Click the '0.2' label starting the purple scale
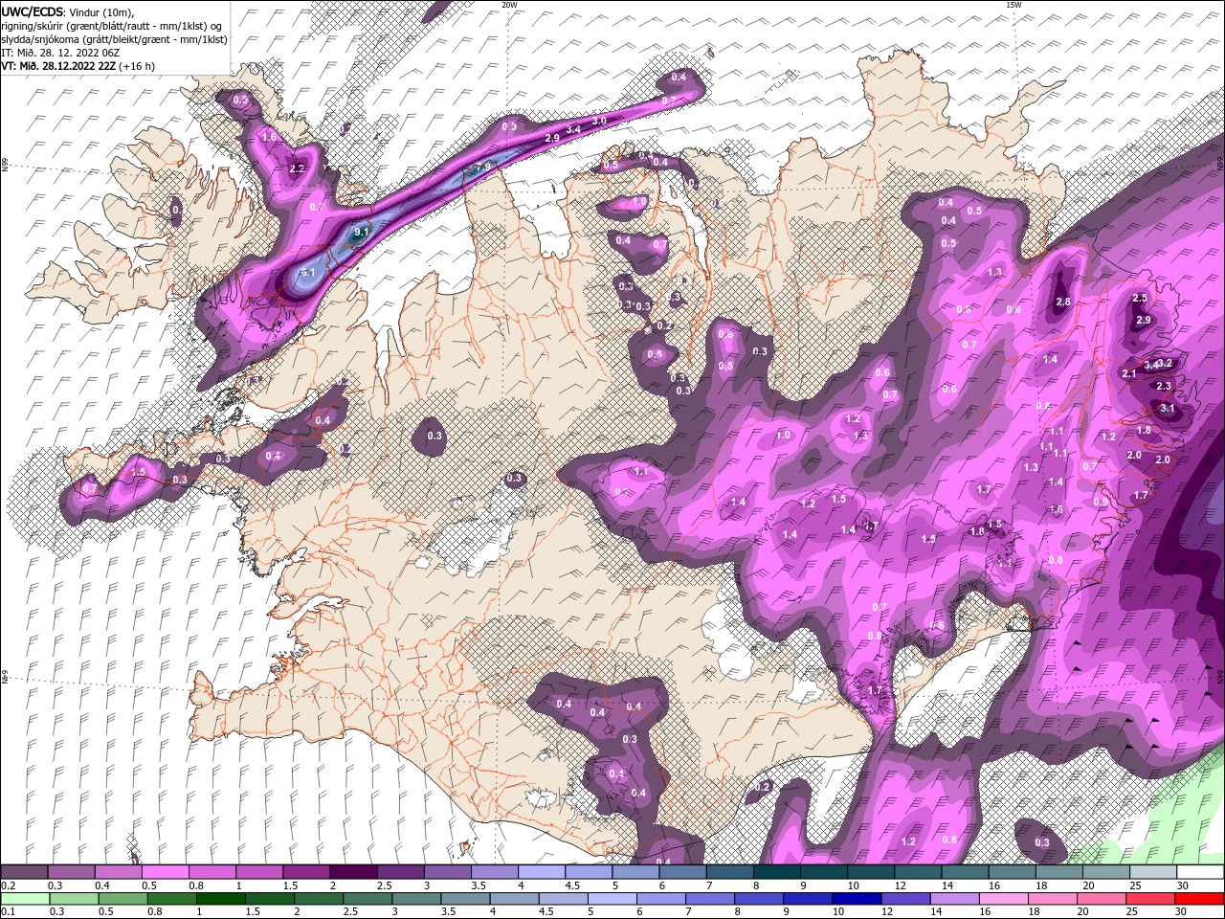 click(x=8, y=885)
